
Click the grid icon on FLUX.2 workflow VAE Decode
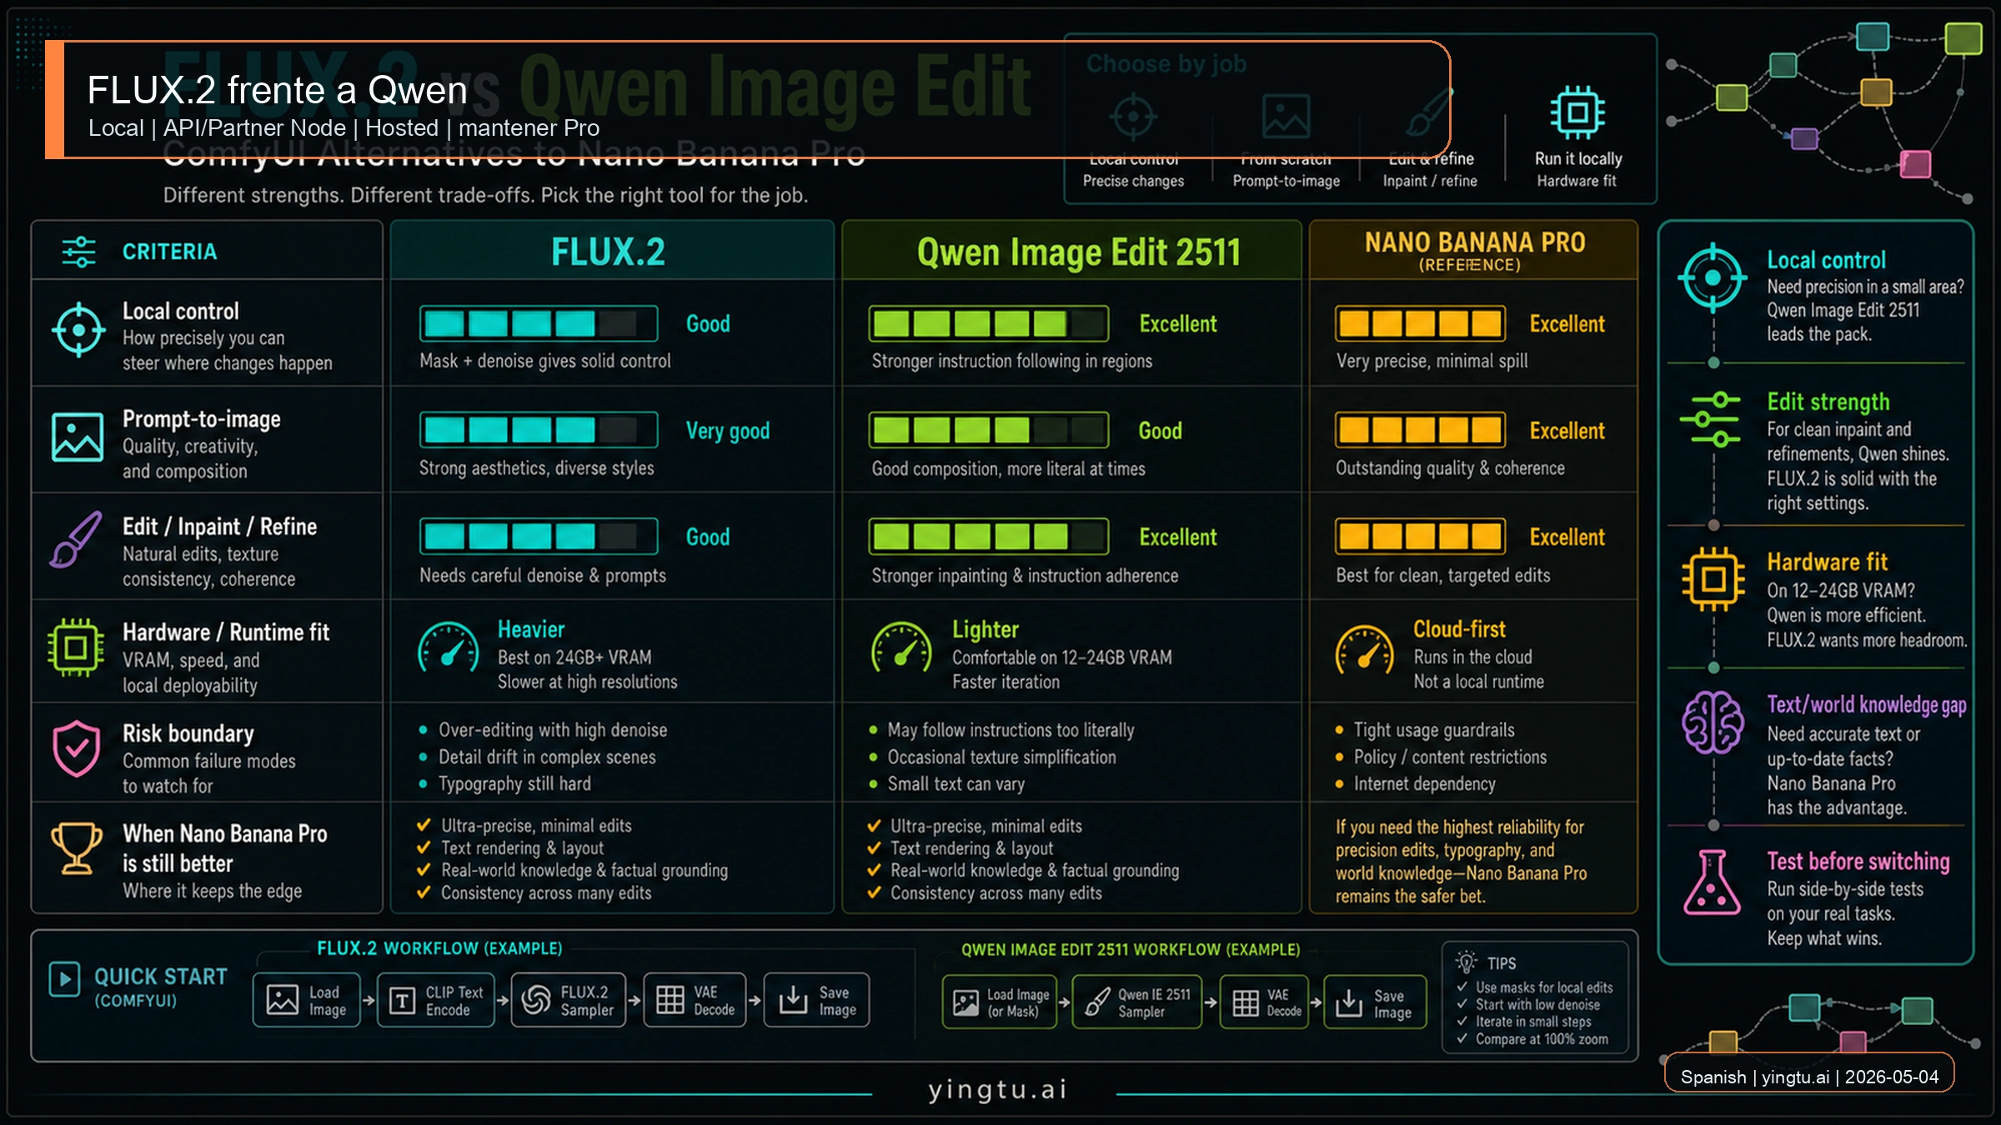click(670, 1000)
